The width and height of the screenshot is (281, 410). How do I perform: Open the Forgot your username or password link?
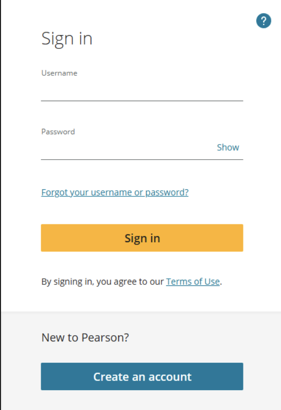pyautogui.click(x=115, y=192)
